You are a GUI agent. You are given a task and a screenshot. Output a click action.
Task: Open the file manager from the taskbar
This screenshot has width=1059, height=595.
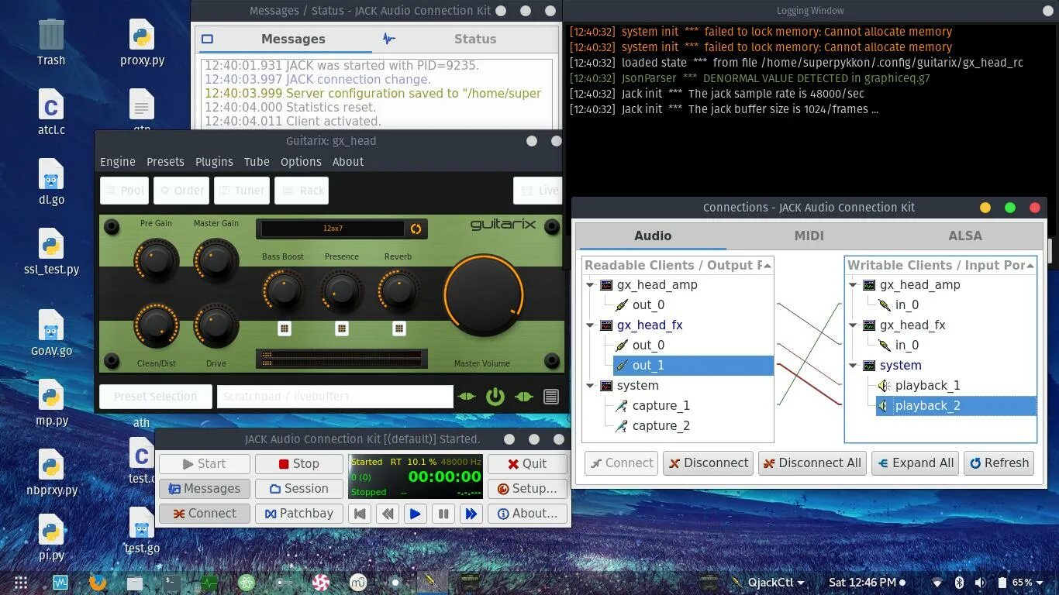tap(135, 583)
